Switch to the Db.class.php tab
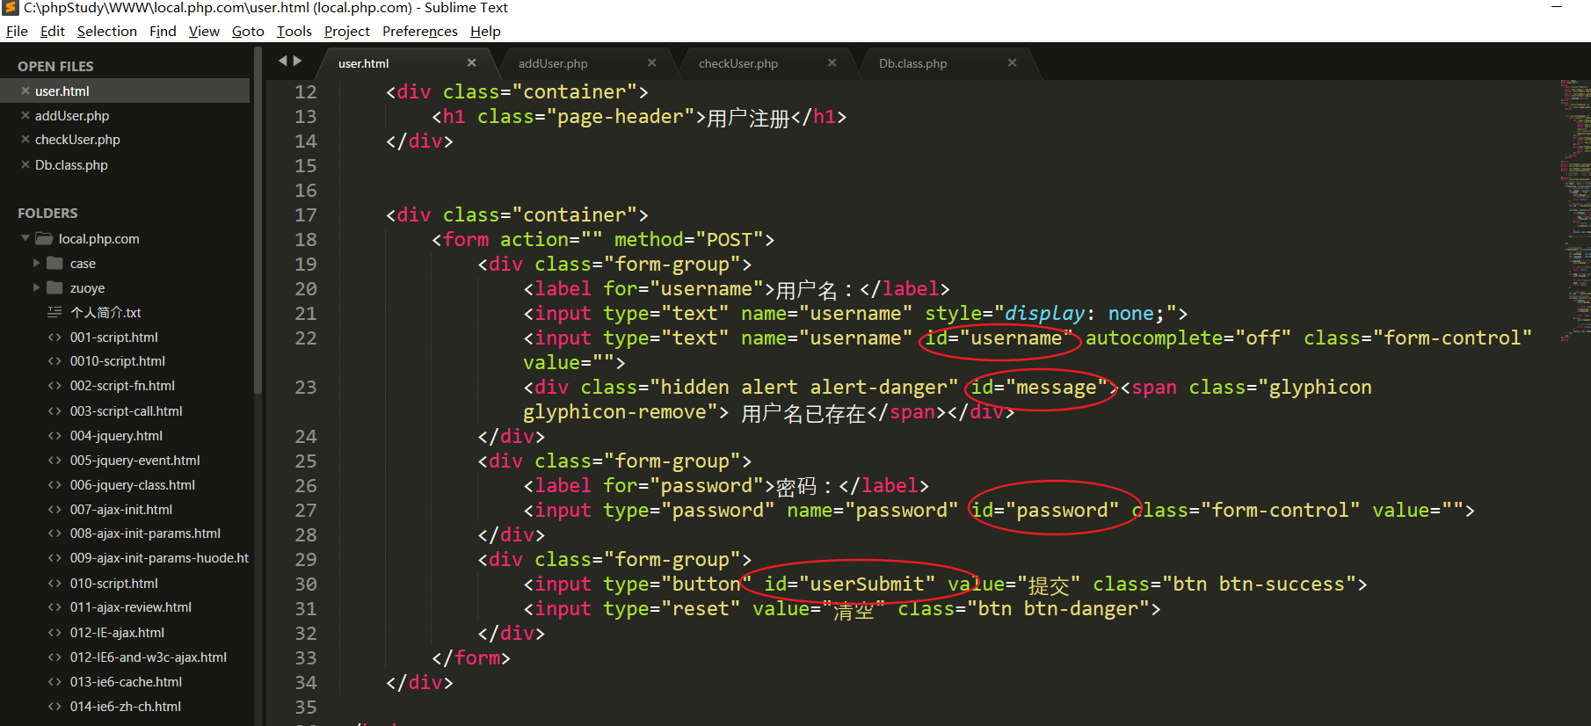This screenshot has height=726, width=1591. [912, 63]
